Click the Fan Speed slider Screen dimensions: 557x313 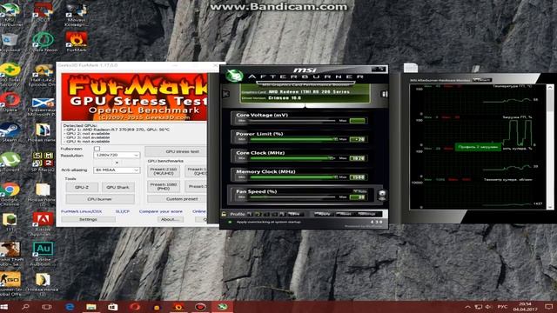292,197
